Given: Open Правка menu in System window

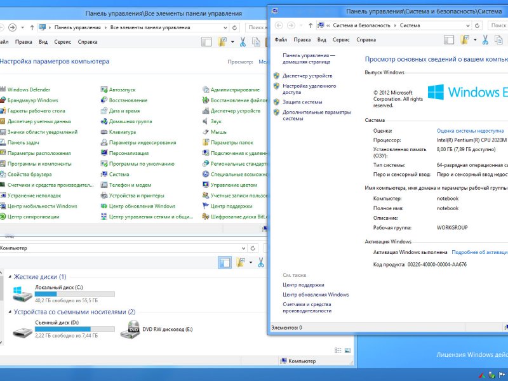Looking at the screenshot, I should pyautogui.click(x=302, y=39).
